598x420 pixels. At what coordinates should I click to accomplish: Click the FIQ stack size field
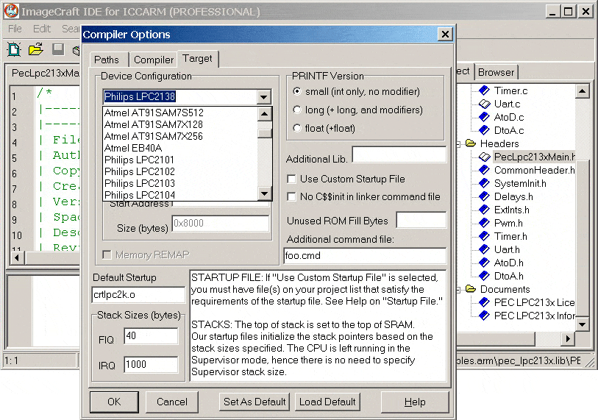click(151, 335)
